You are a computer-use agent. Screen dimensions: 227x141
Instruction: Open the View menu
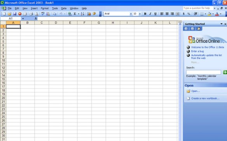tap(25, 9)
